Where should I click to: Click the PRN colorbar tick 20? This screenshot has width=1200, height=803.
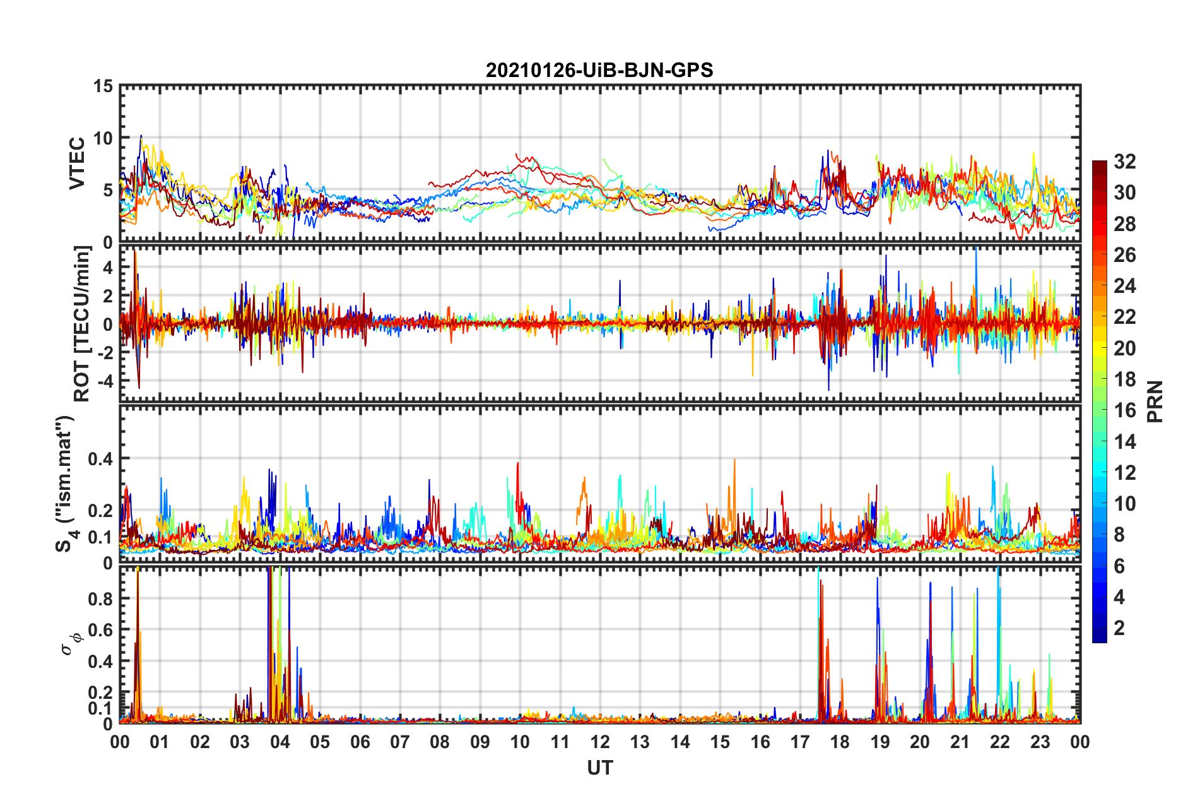[1125, 348]
